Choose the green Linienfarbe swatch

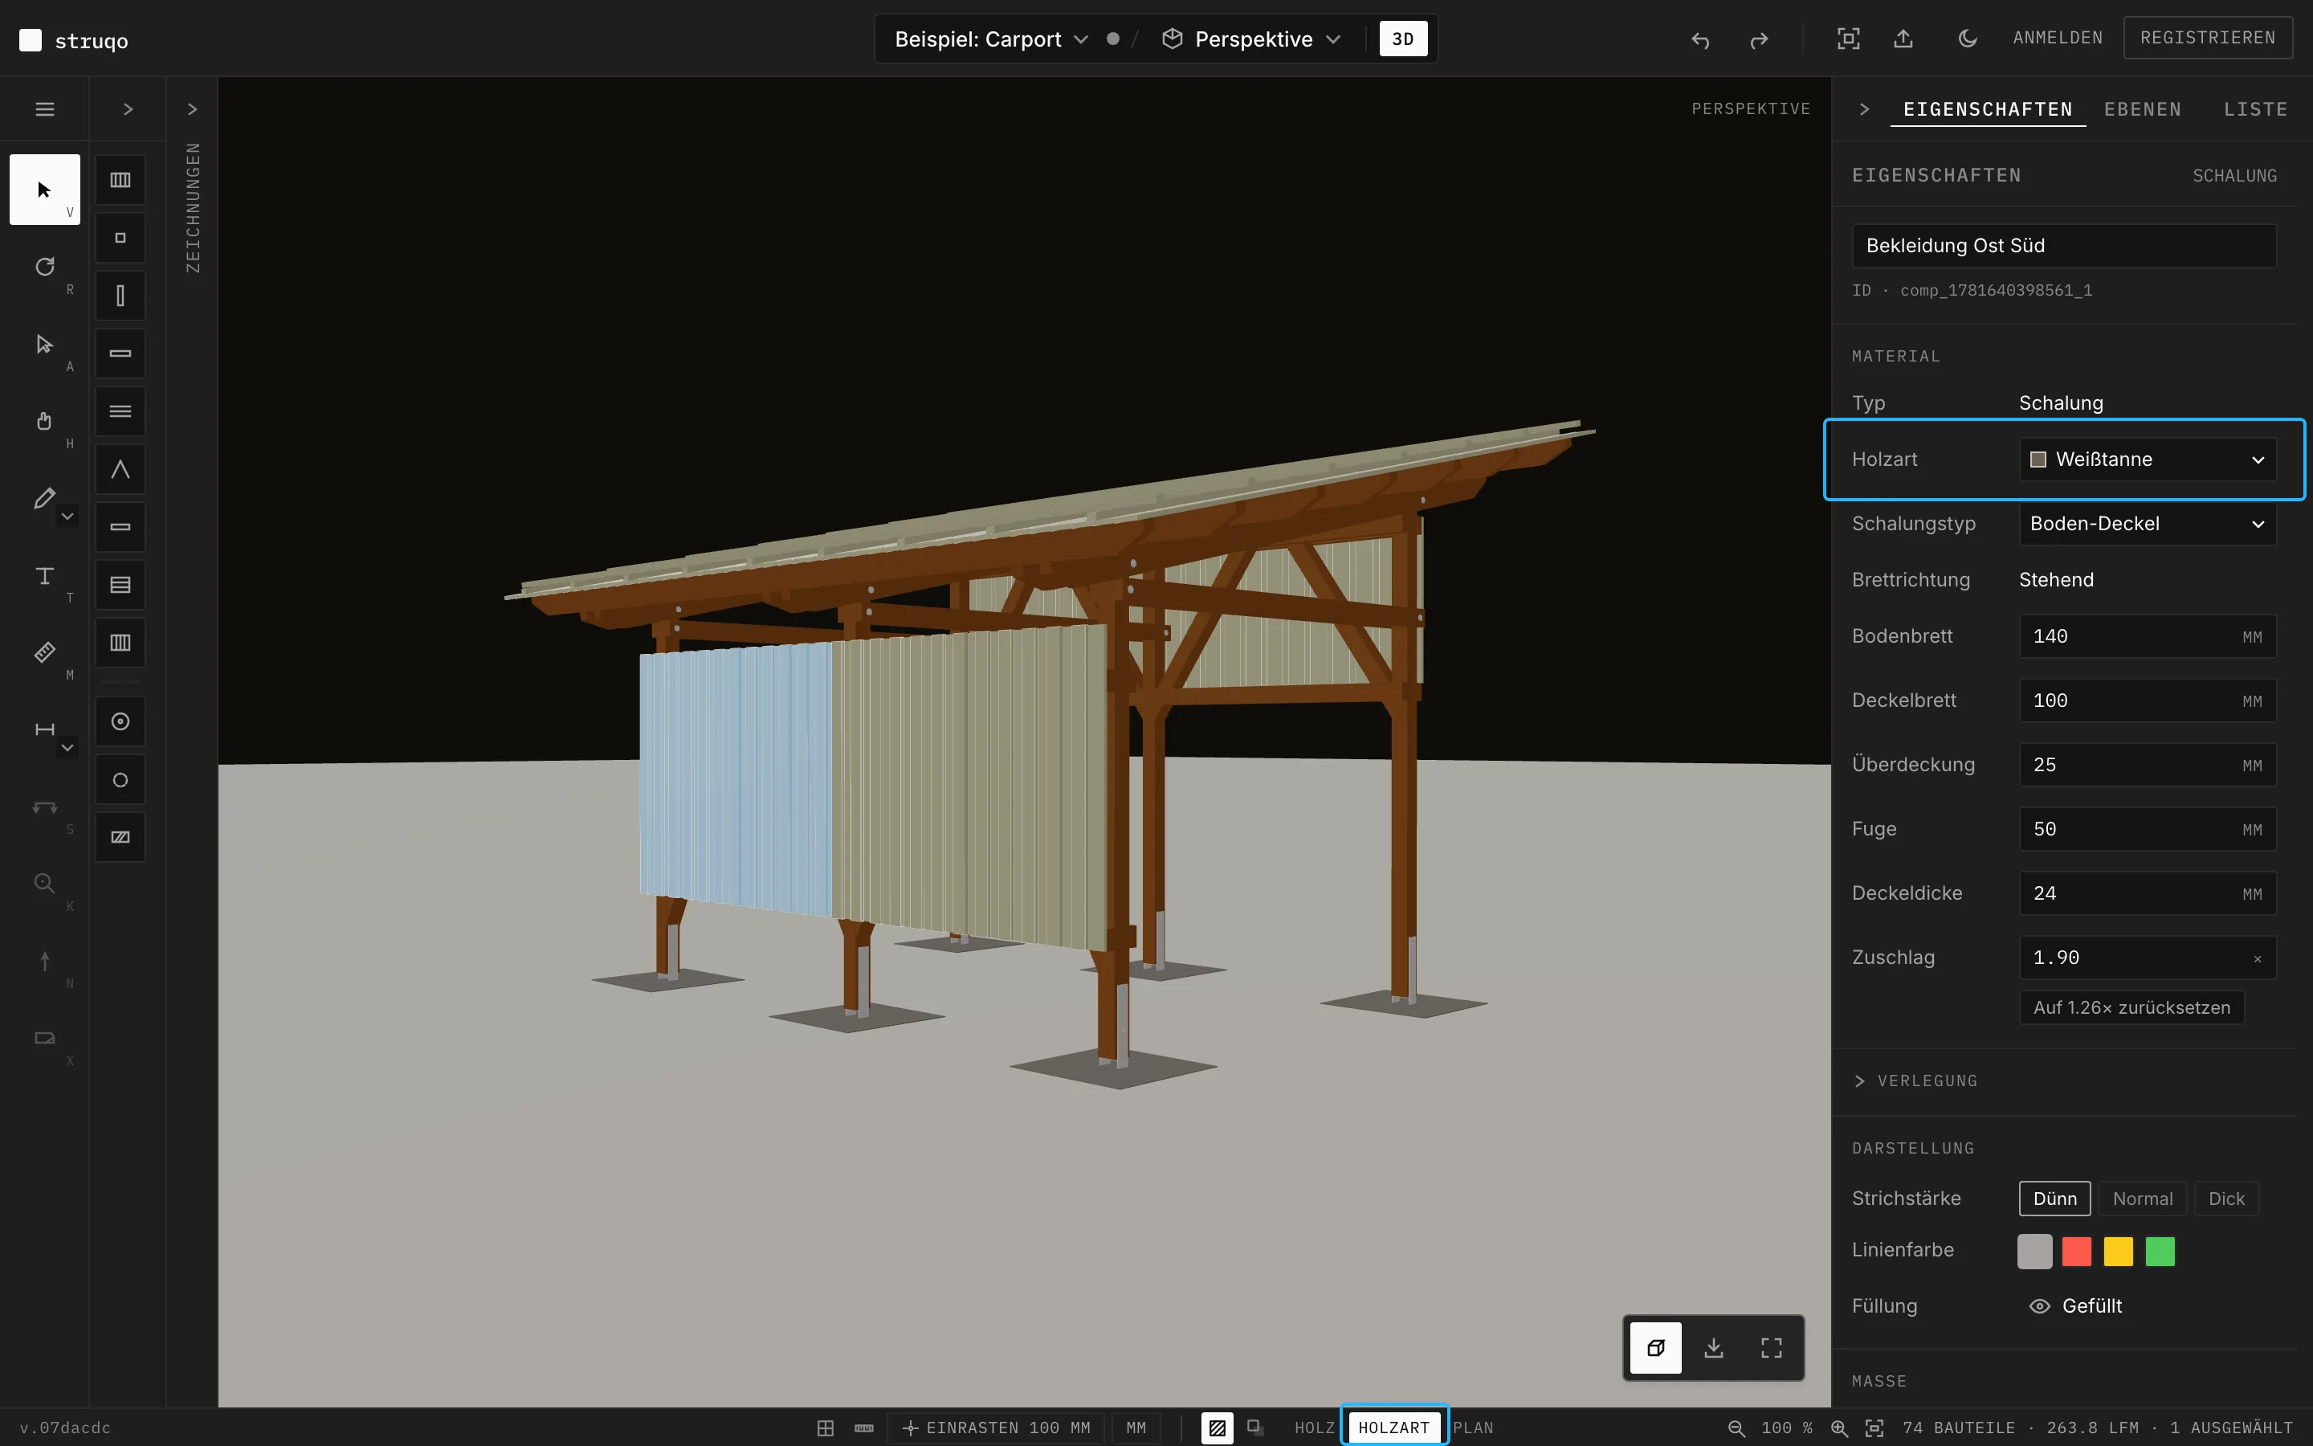tap(2160, 1251)
